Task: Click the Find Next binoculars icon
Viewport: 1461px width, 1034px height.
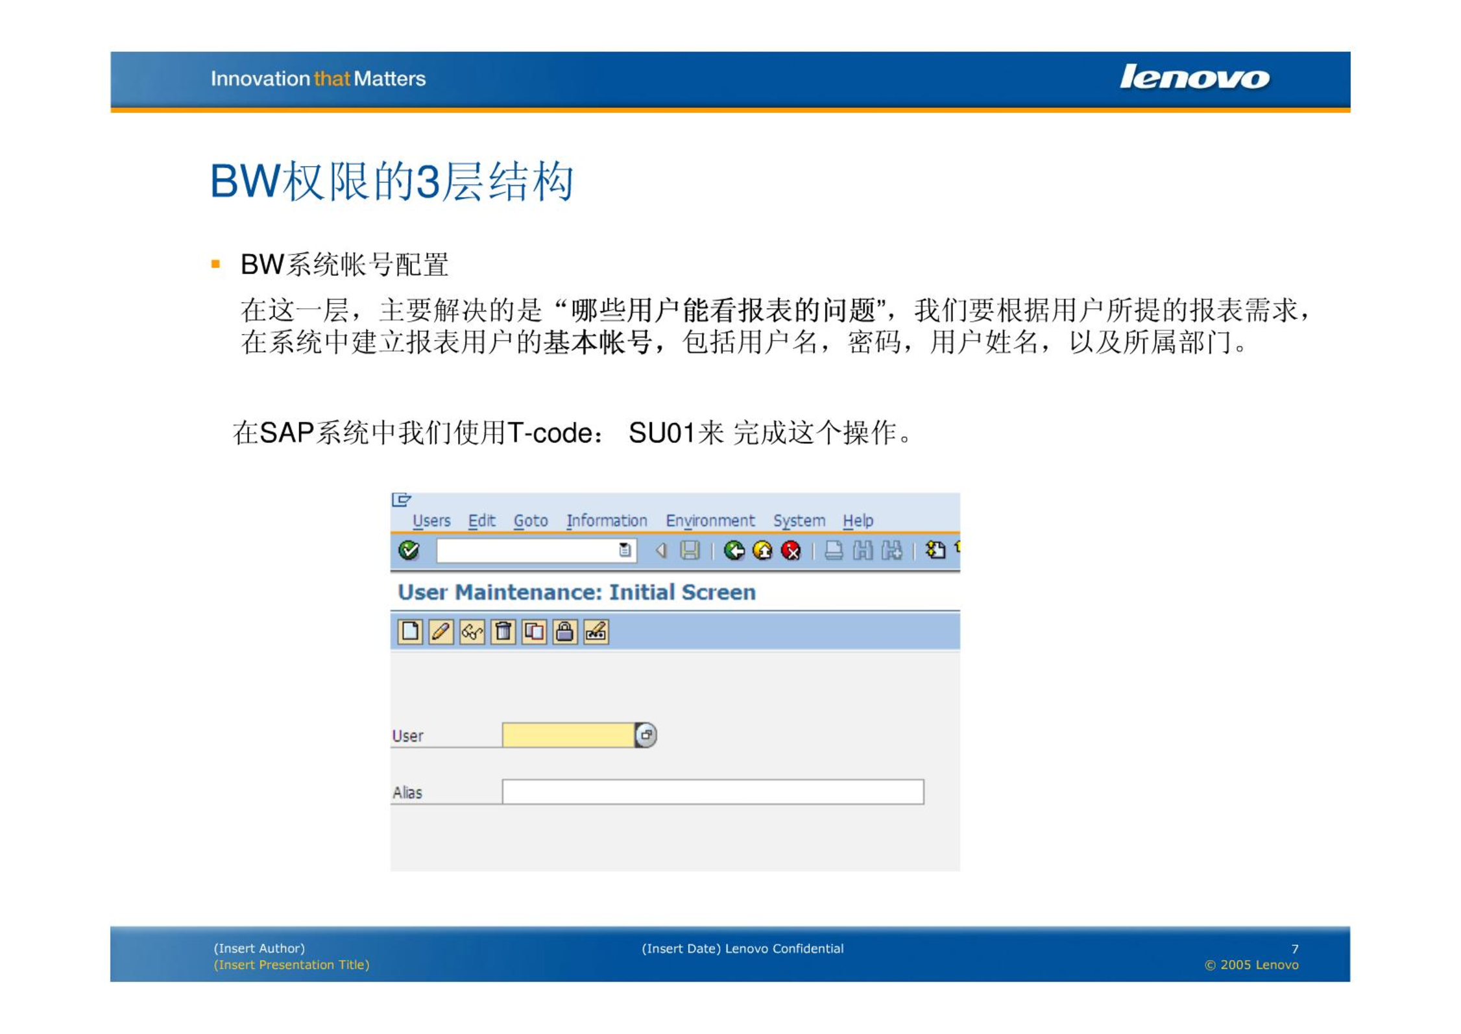Action: [891, 551]
